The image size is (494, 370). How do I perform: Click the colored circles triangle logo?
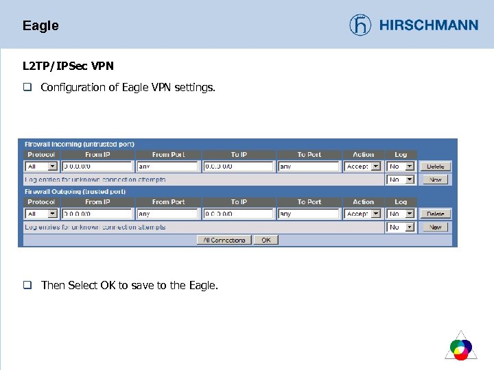[x=461, y=345]
